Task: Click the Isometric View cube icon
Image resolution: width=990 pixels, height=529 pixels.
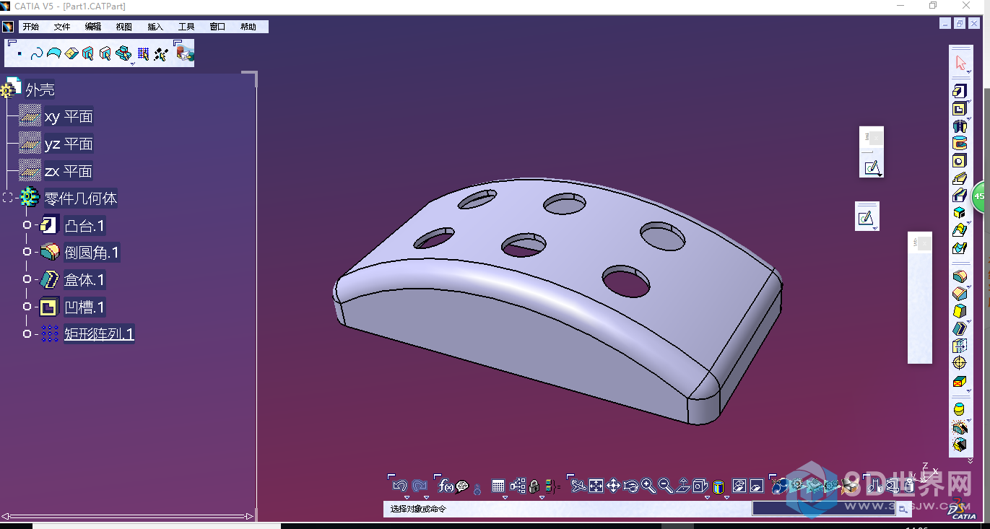Action: (700, 486)
